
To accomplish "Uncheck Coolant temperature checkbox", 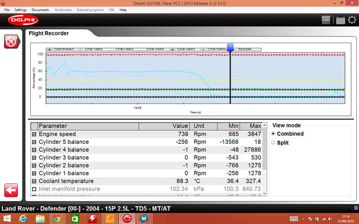I will click(34, 181).
